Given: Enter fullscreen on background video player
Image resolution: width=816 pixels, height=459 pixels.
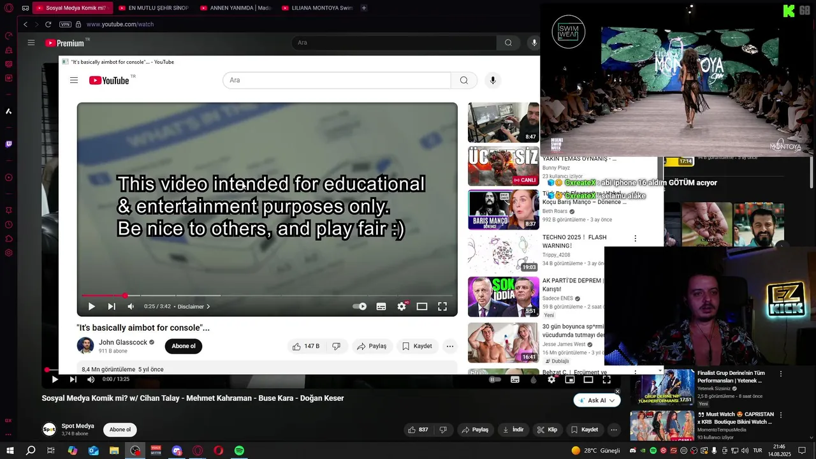Looking at the screenshot, I should (607, 379).
